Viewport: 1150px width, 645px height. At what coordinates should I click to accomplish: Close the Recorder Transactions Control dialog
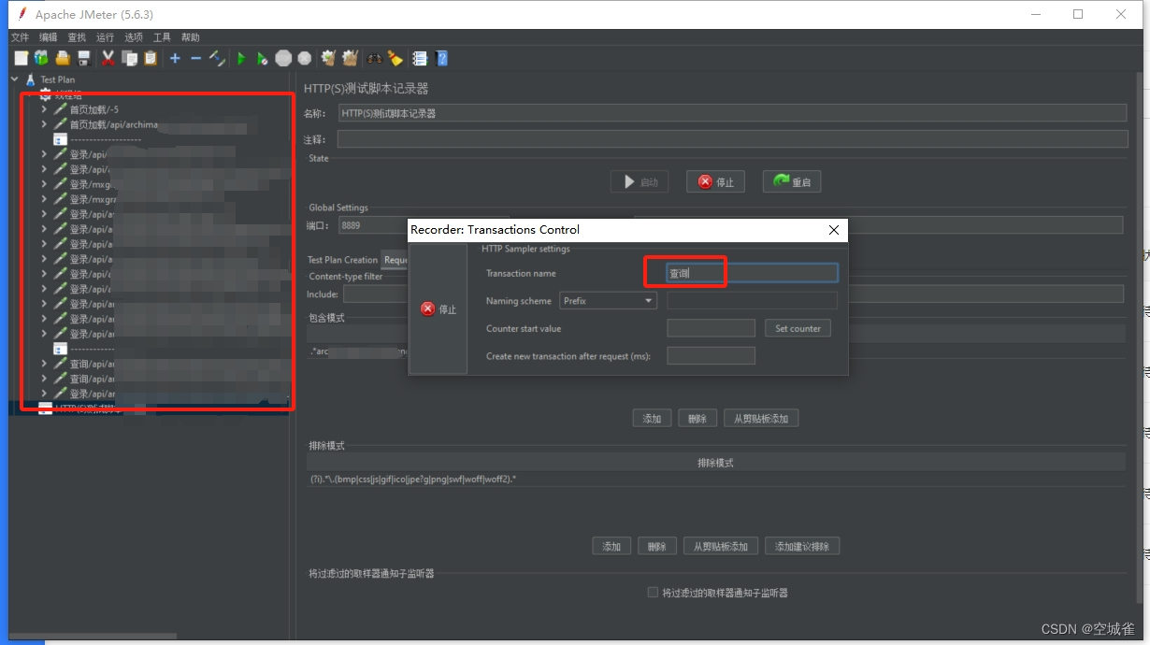tap(834, 230)
